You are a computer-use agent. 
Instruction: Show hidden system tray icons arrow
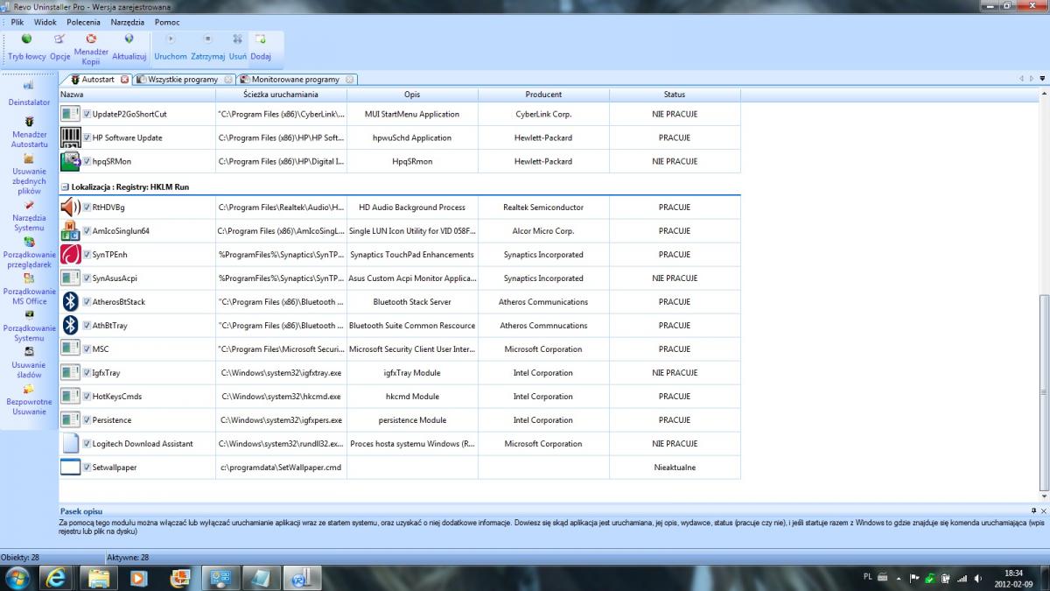click(899, 578)
